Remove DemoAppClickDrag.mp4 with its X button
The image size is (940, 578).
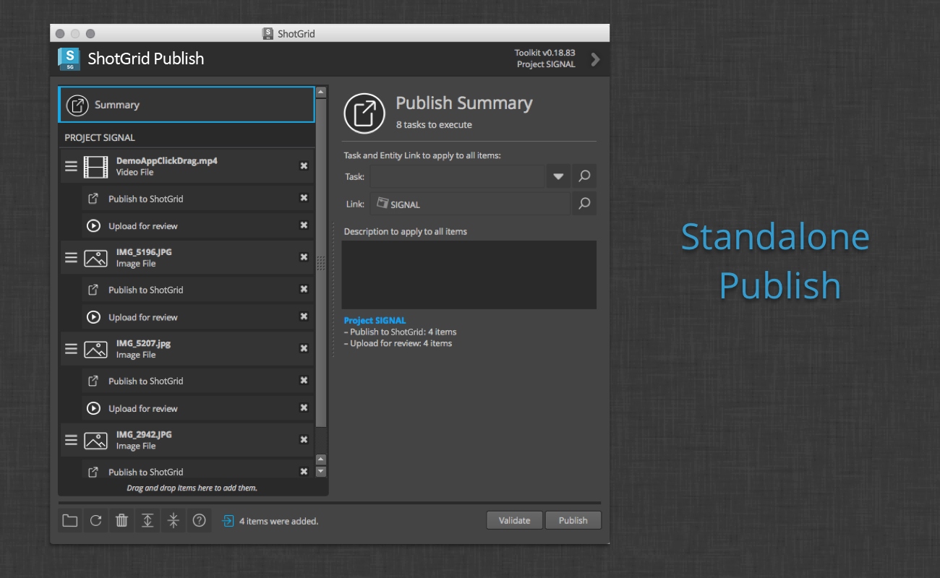click(304, 166)
